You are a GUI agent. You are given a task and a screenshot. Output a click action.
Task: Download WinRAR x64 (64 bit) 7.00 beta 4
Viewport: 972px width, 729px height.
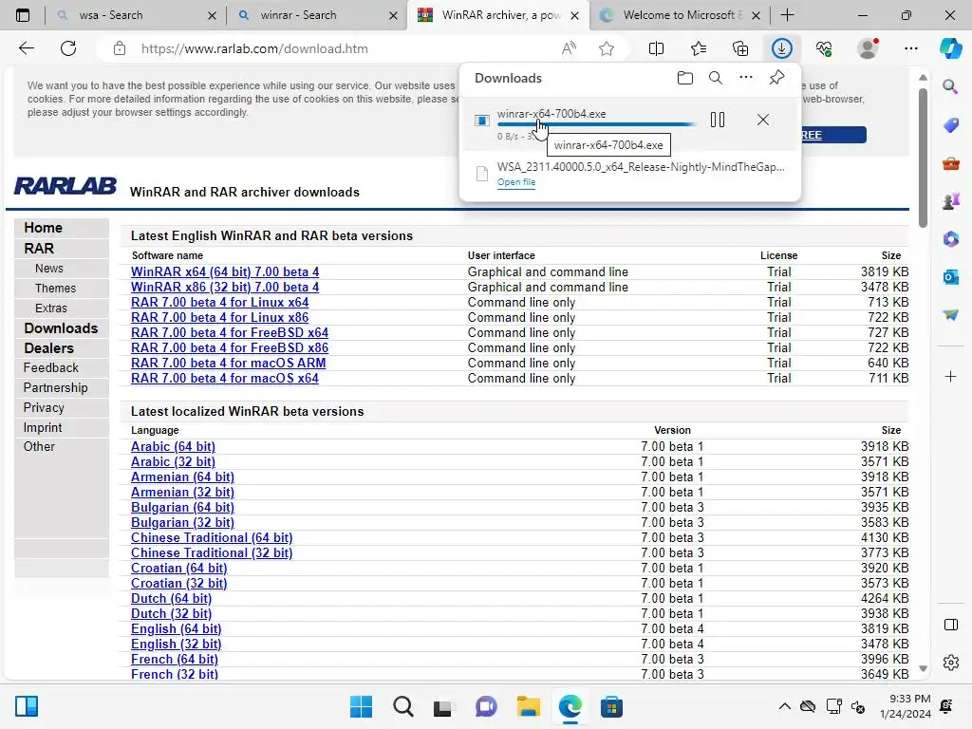(x=225, y=271)
